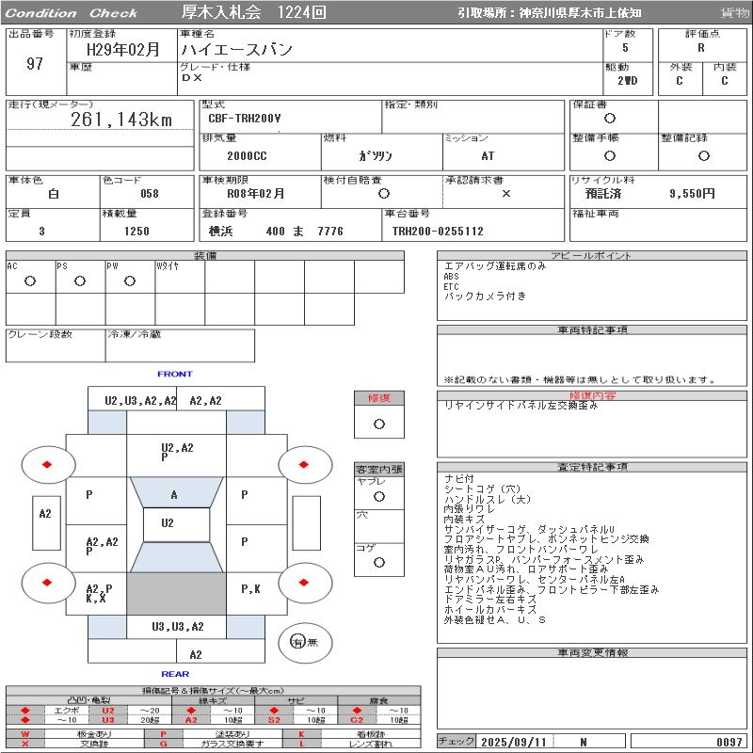Click the circle mark under 修復

click(x=379, y=425)
